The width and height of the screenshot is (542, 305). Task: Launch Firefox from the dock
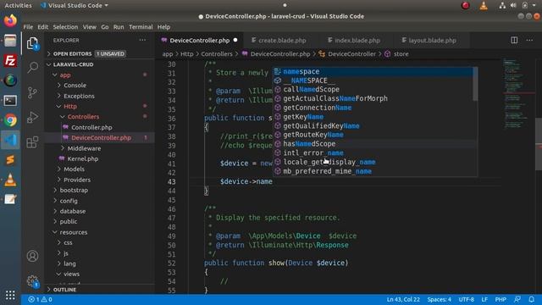10,20
